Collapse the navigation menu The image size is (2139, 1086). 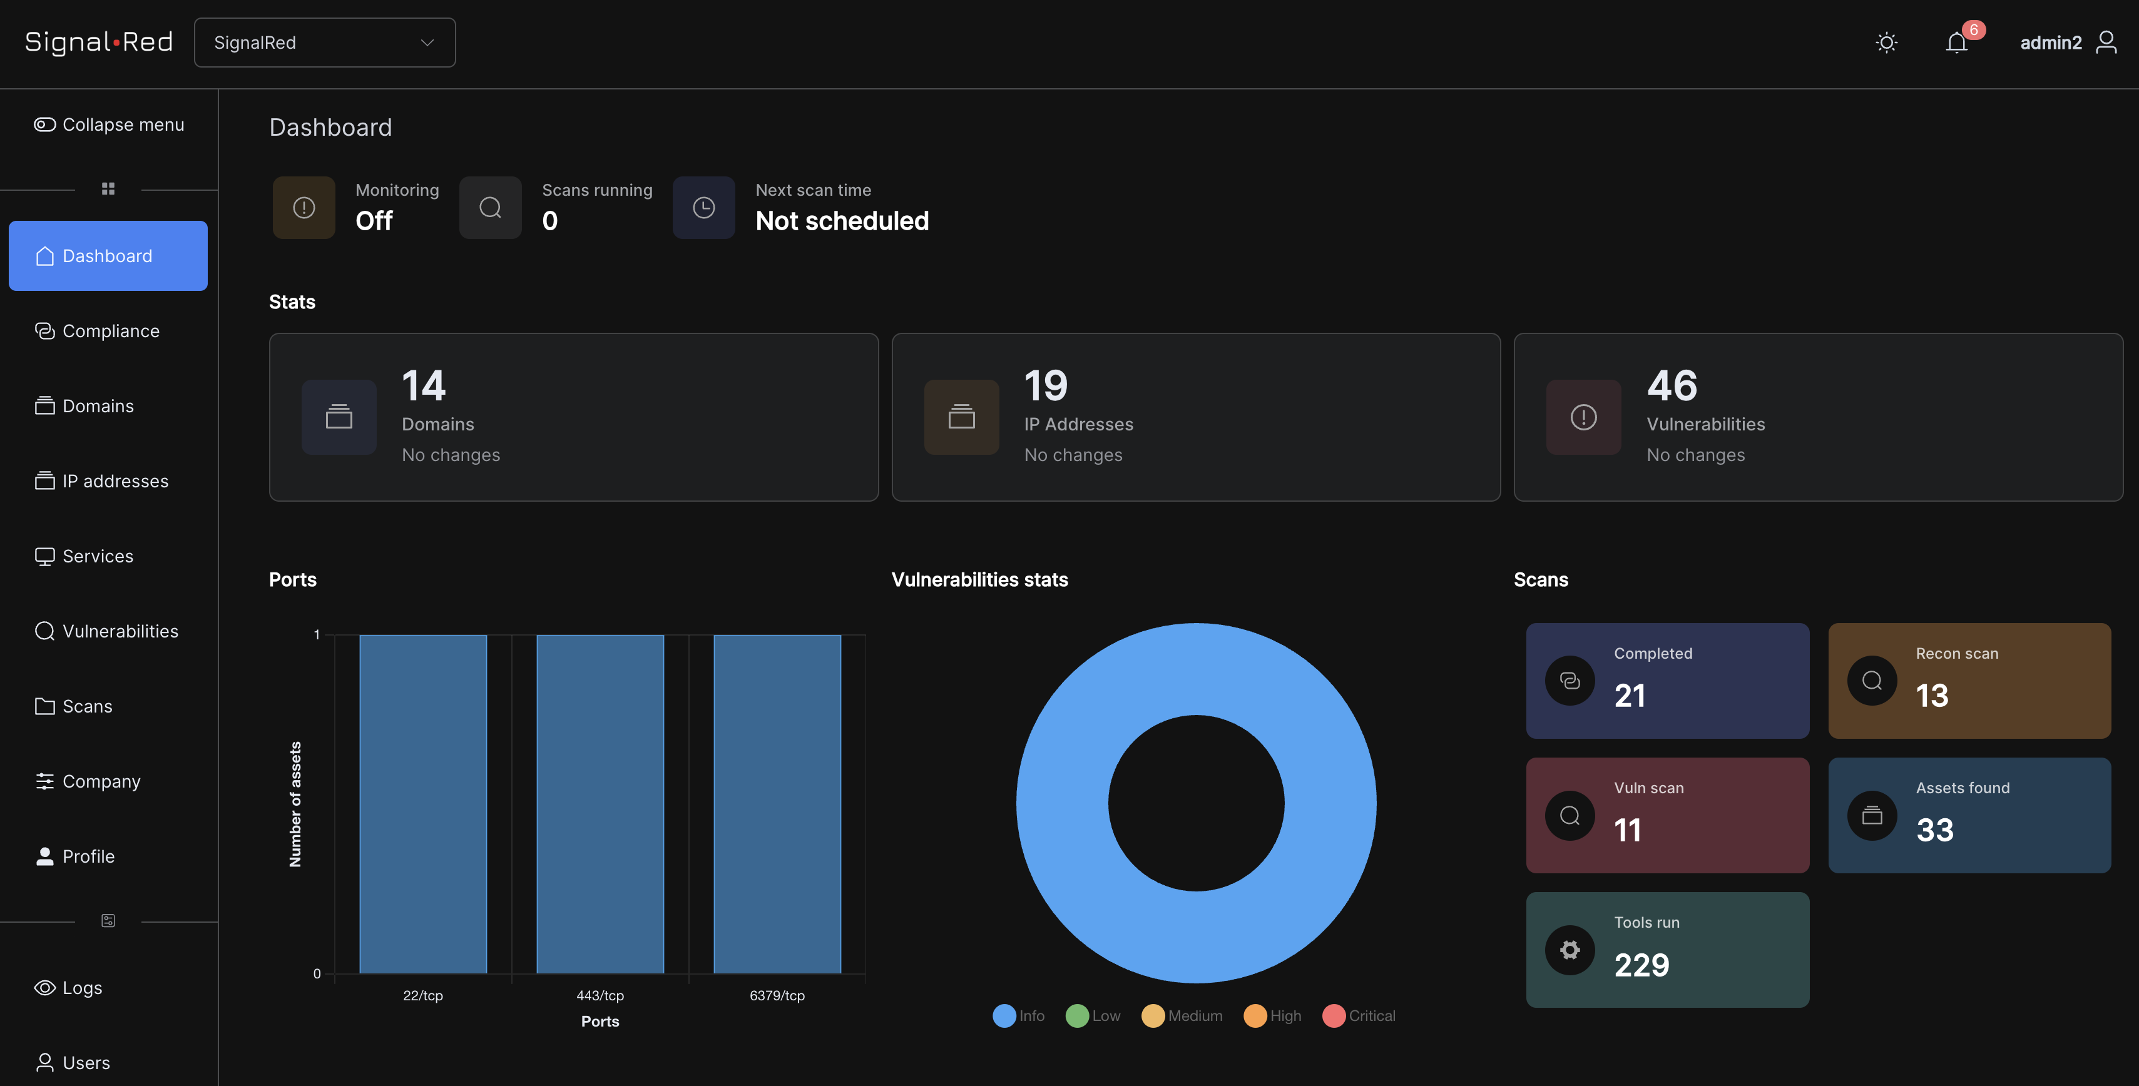pyautogui.click(x=109, y=124)
